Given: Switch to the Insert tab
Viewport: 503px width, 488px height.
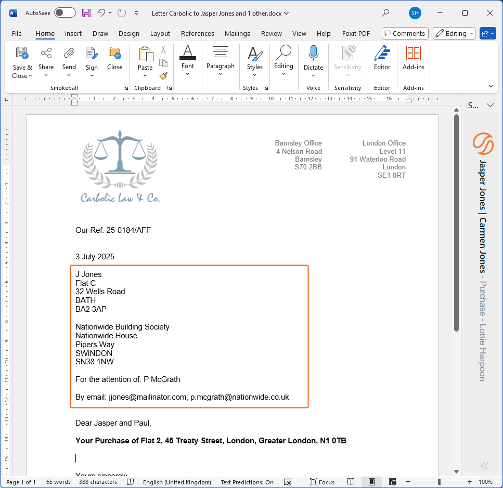Looking at the screenshot, I should click(73, 33).
